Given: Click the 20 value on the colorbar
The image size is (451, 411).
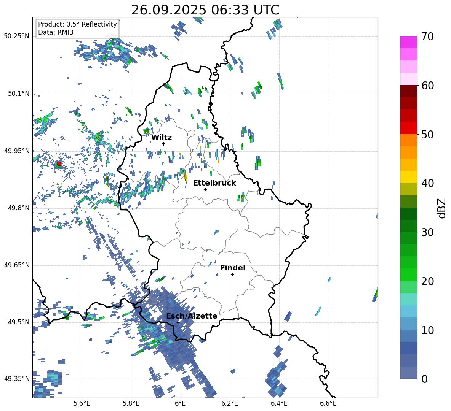Looking at the screenshot, I should [427, 281].
